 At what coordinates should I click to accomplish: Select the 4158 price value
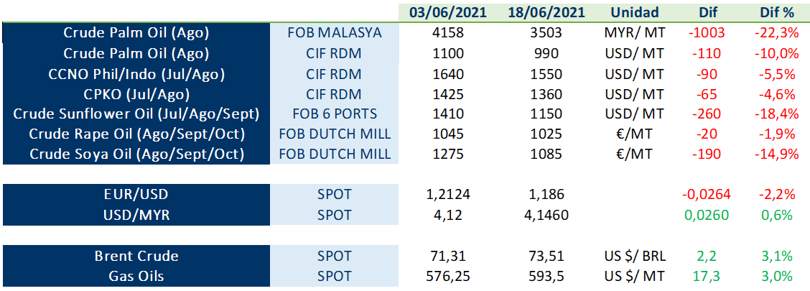pos(448,33)
